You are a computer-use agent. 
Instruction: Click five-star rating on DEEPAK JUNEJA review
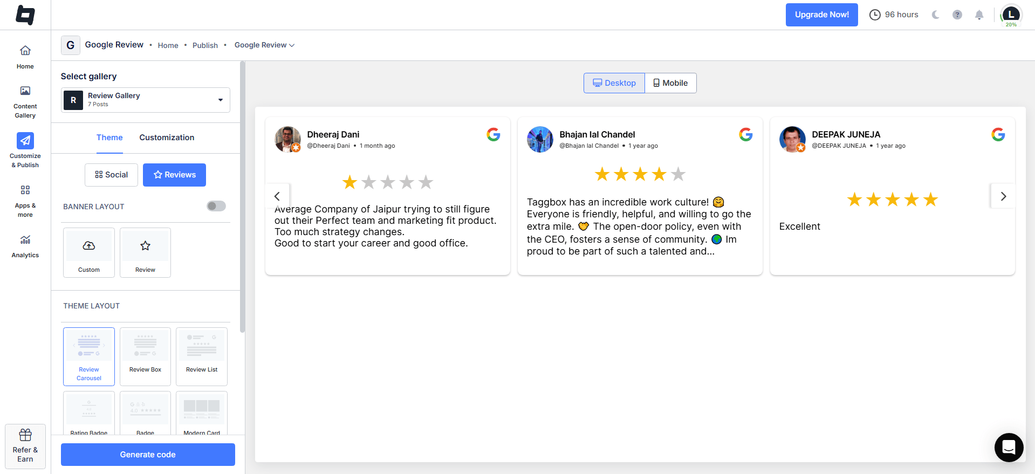(893, 200)
